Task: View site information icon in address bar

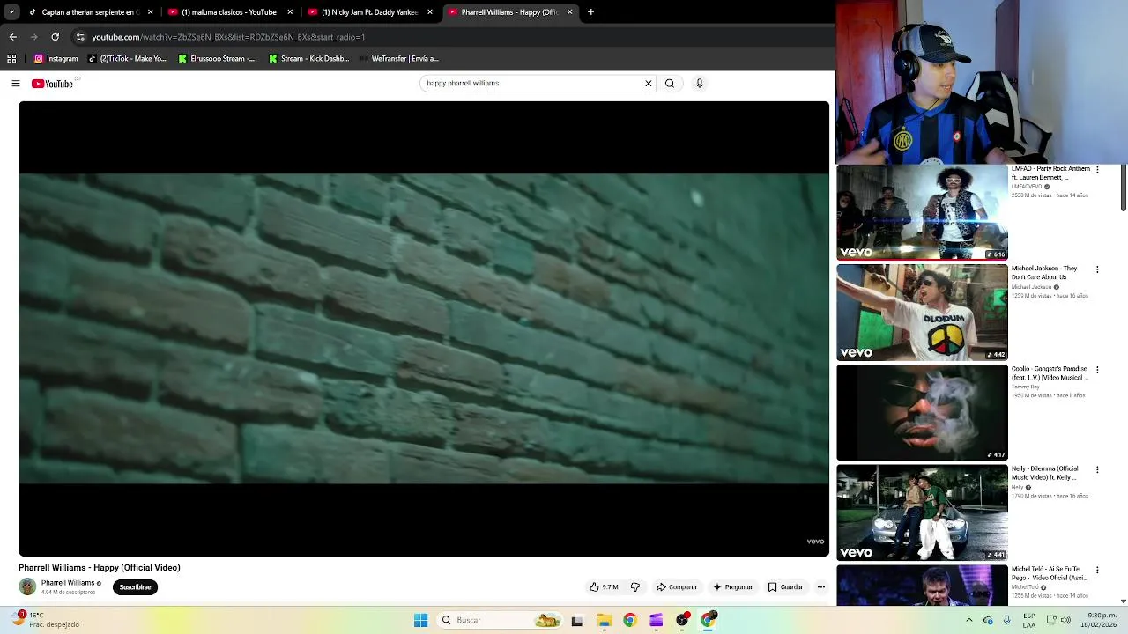Action: (80, 37)
